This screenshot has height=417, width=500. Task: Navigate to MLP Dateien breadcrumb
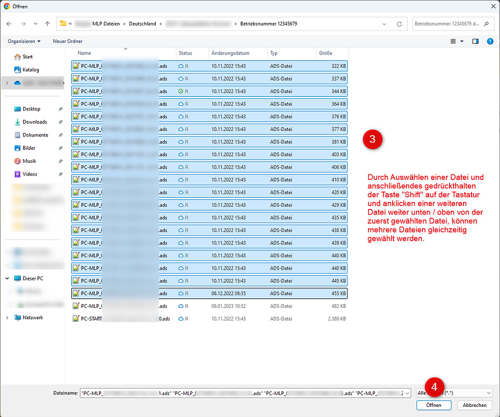[x=106, y=23]
